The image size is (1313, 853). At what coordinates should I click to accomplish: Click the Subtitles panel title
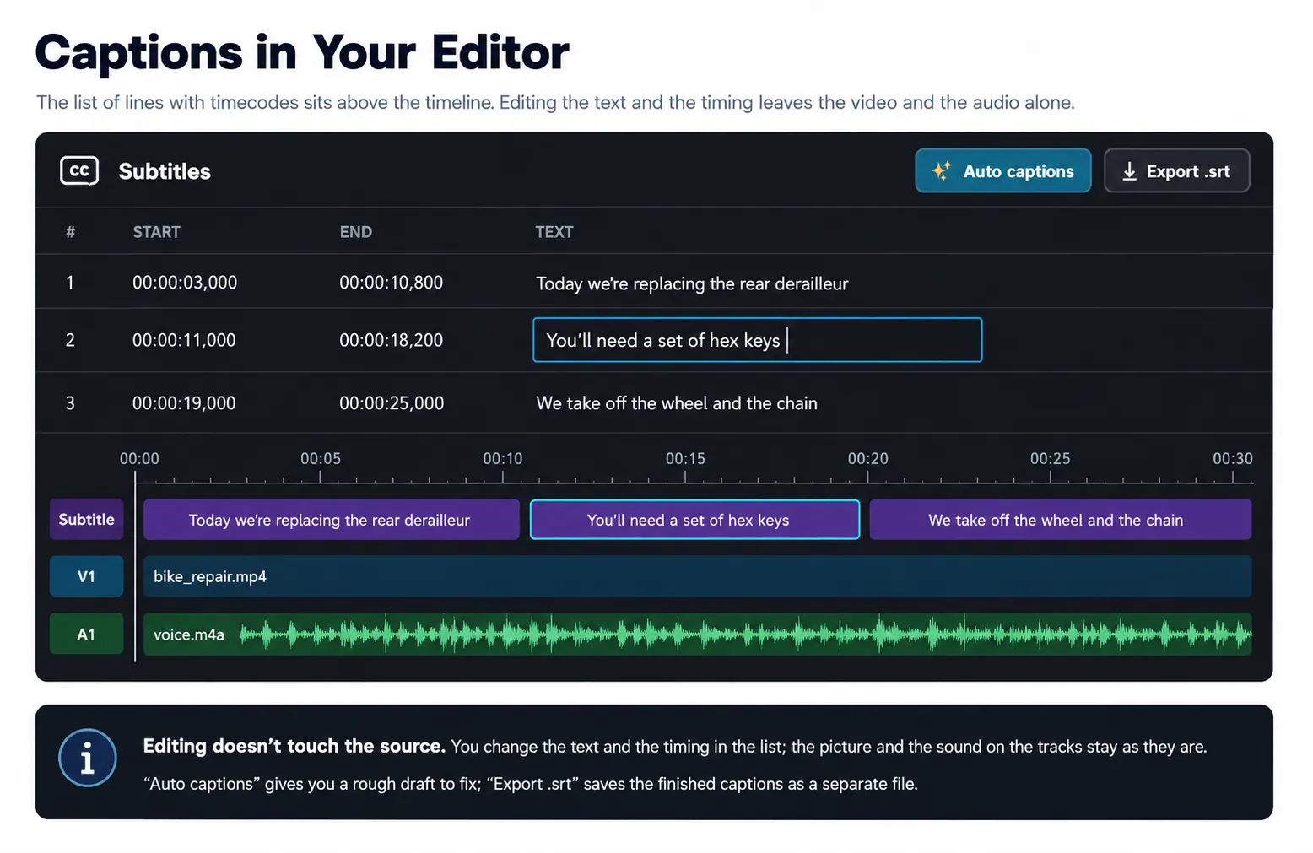tap(165, 171)
